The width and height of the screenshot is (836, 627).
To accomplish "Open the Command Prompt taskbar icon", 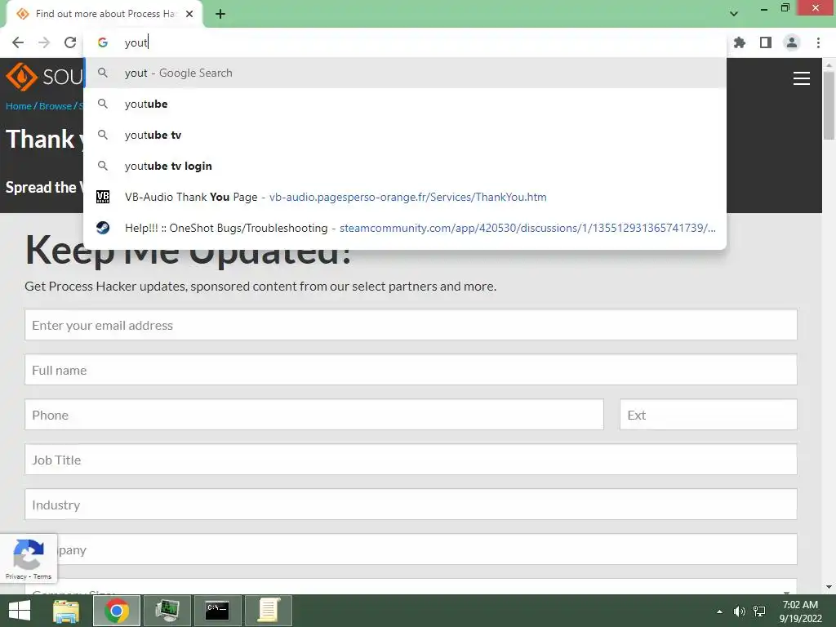I will [x=217, y=611].
